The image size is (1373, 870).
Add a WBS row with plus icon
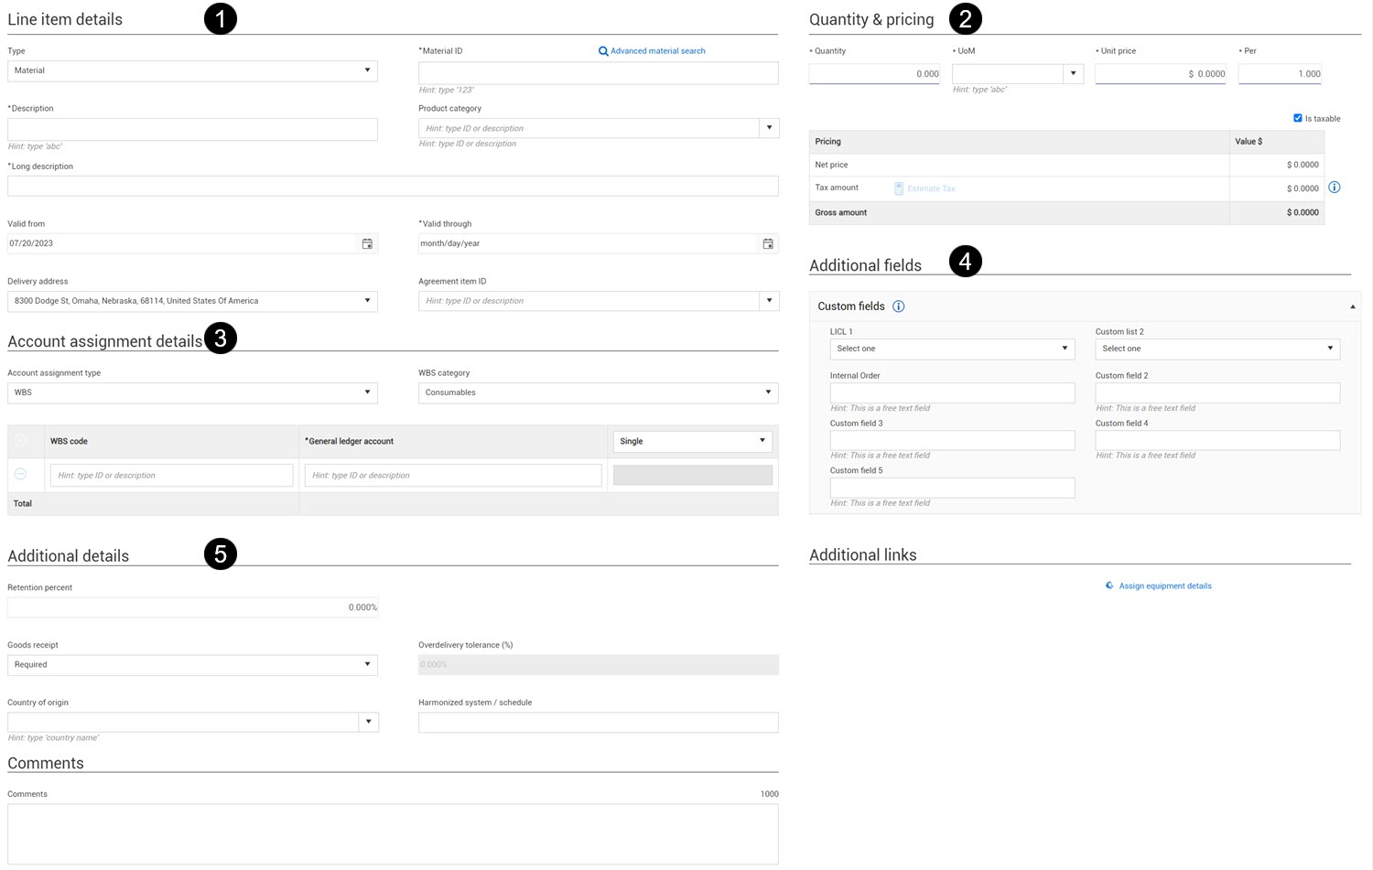(x=20, y=441)
